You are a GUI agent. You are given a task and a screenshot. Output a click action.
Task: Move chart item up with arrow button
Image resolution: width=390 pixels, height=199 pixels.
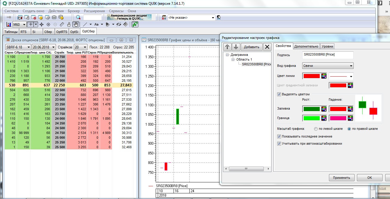click(x=227, y=47)
